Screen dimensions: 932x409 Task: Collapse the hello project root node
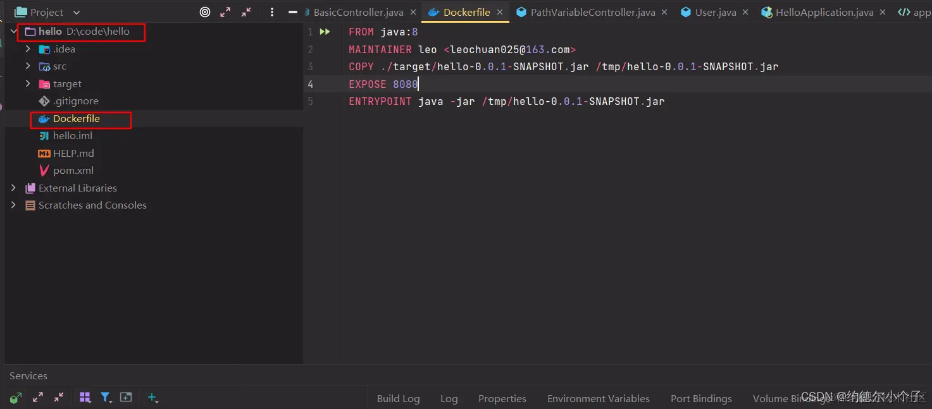coord(13,31)
